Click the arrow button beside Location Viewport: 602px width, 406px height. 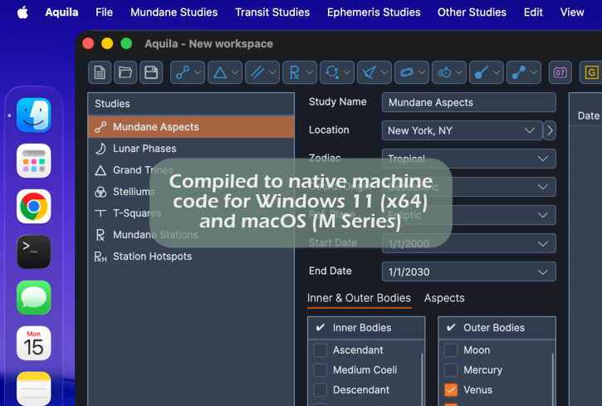coord(550,130)
